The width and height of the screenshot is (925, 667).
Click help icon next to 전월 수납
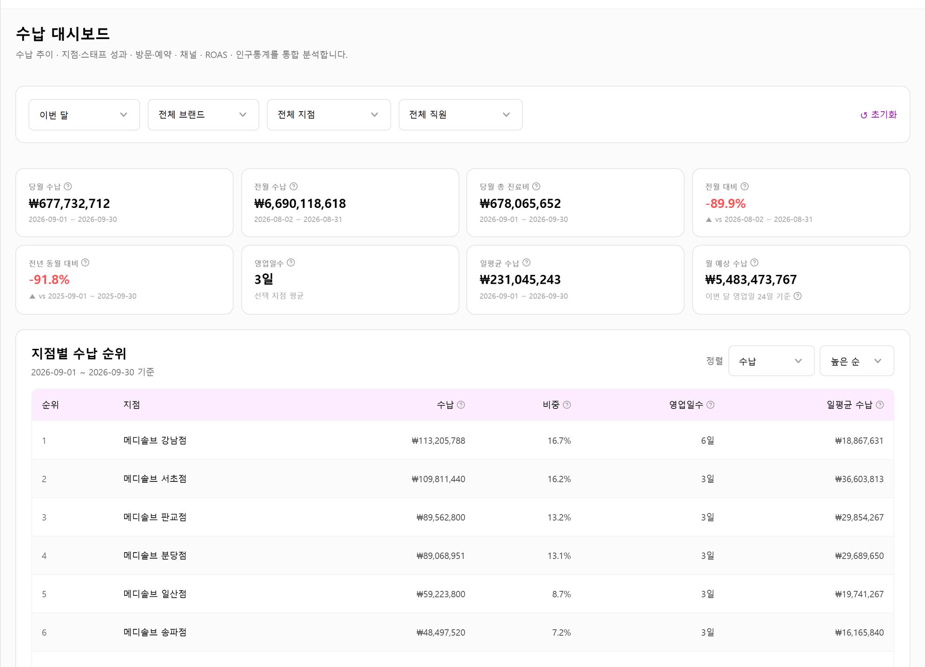(294, 187)
